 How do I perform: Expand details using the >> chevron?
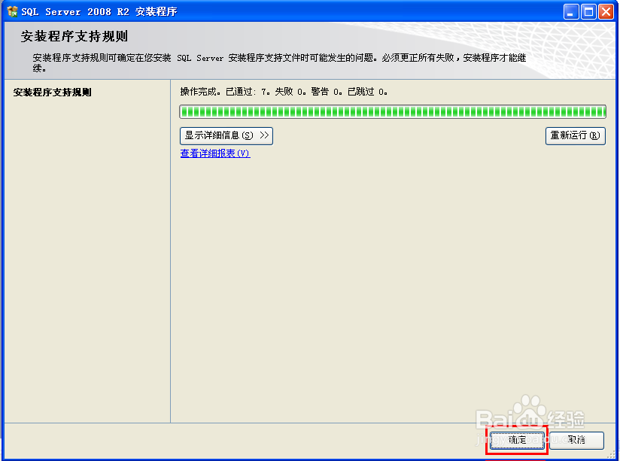coord(265,136)
